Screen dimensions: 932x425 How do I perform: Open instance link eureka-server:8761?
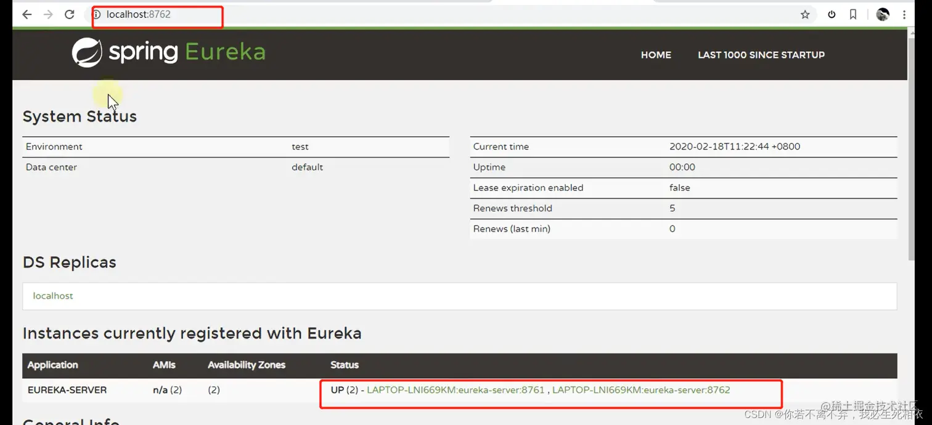point(456,390)
